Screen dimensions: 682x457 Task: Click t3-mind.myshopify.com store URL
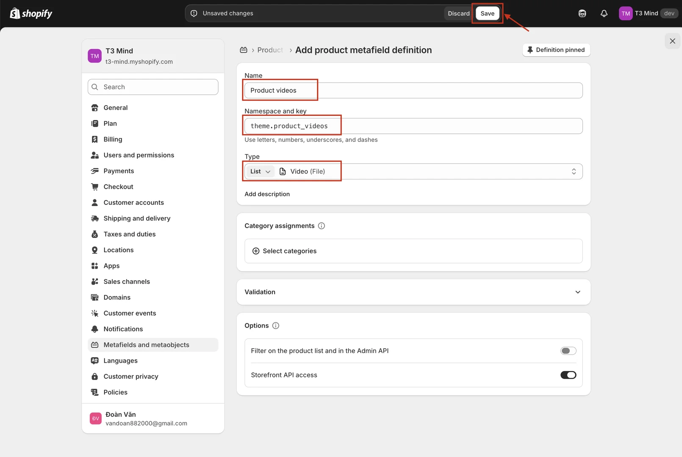click(139, 62)
